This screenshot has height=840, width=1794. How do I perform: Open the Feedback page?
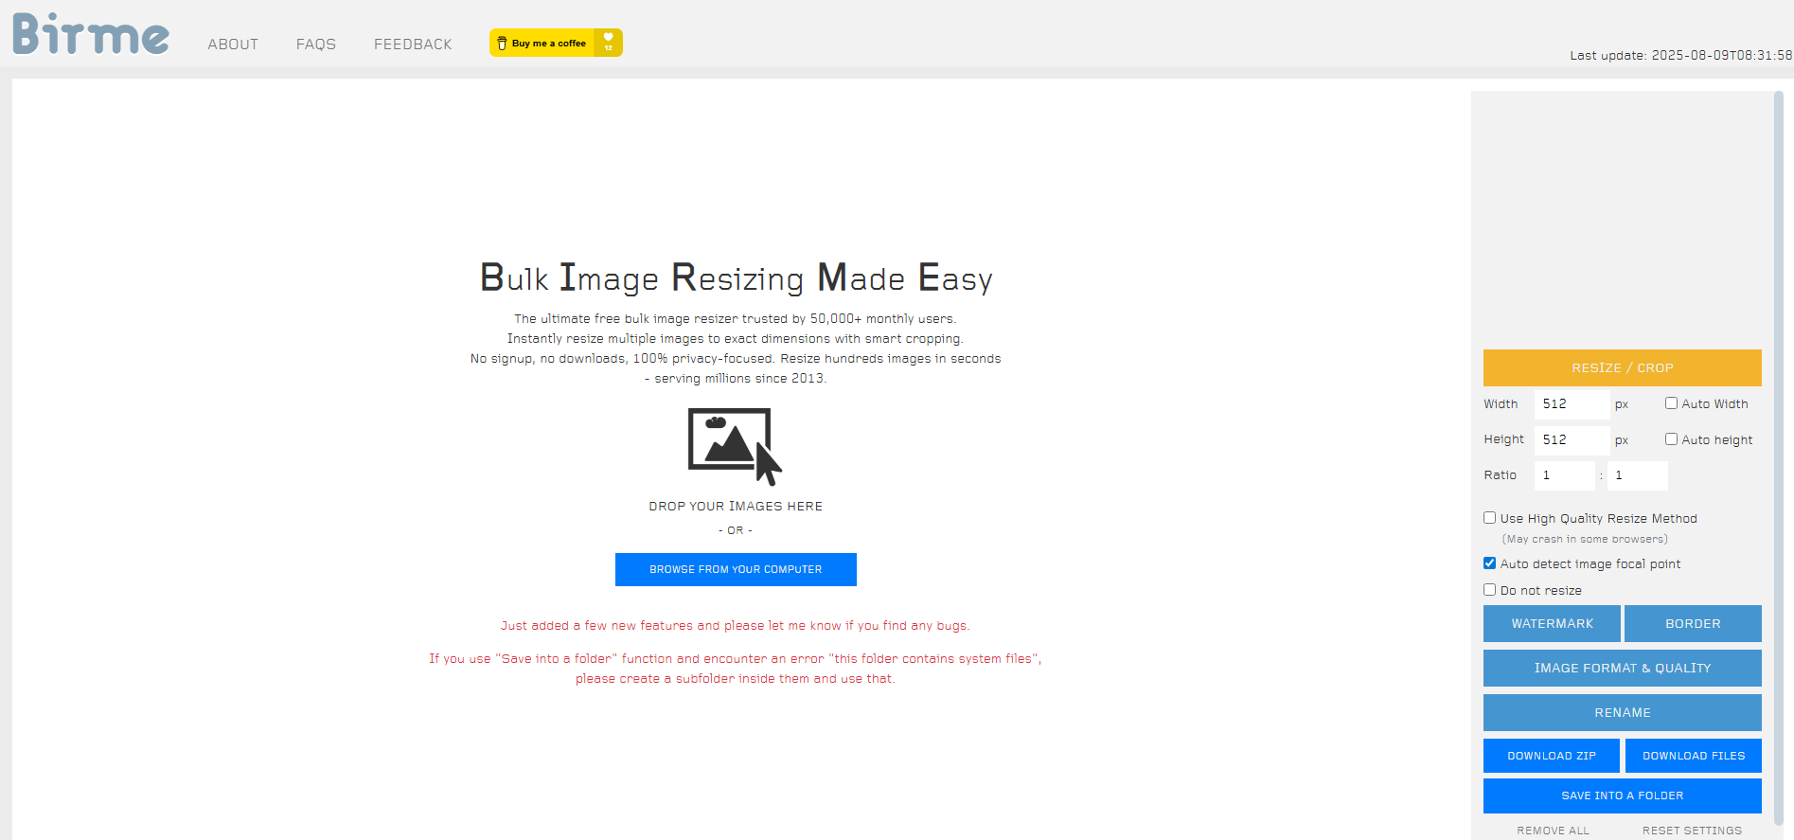click(x=413, y=45)
